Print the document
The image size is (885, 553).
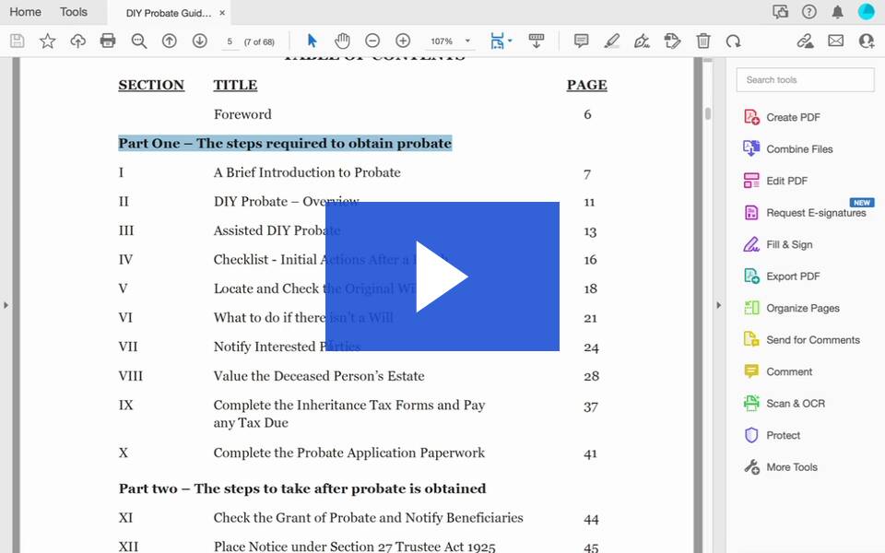[108, 41]
